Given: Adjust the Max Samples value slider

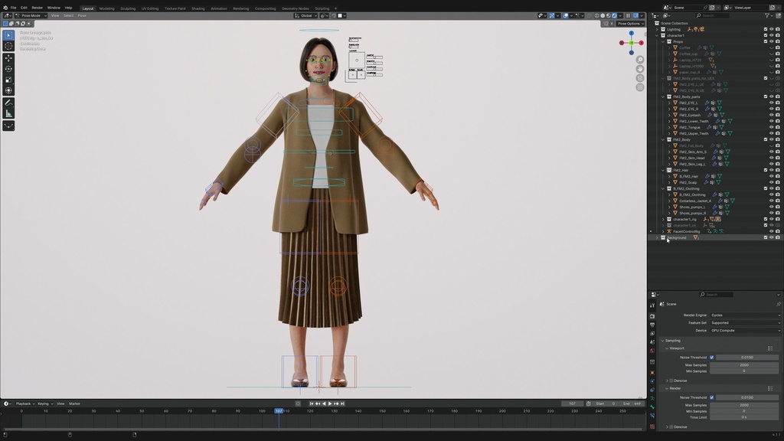Looking at the screenshot, I should click(743, 363).
